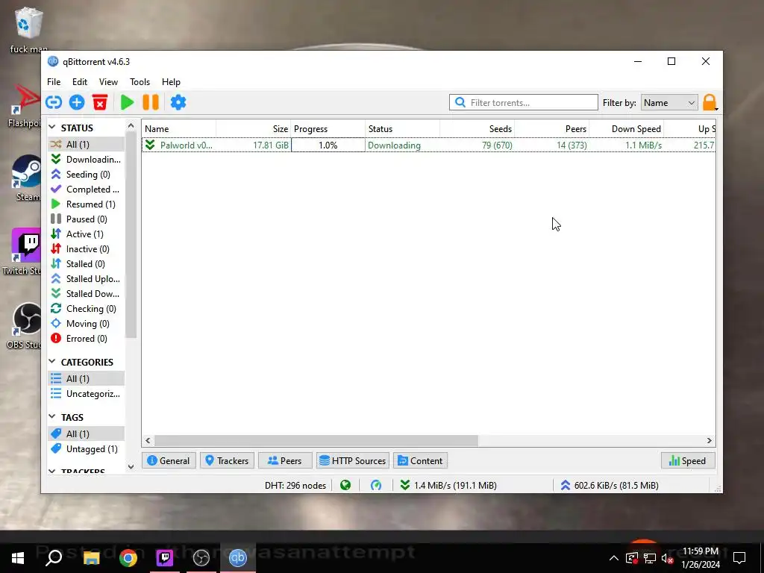The width and height of the screenshot is (764, 573).
Task: Select the Stalled Downloading filter
Action: point(87,294)
